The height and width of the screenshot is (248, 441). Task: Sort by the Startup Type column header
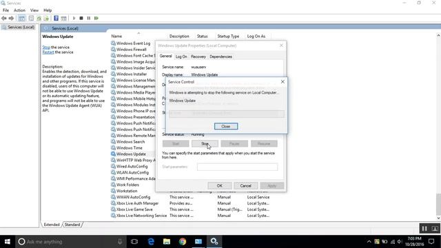pos(228,37)
